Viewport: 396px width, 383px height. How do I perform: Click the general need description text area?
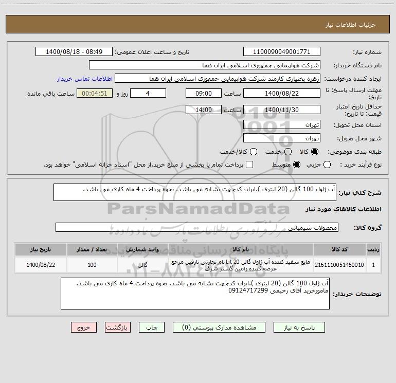click(x=195, y=192)
